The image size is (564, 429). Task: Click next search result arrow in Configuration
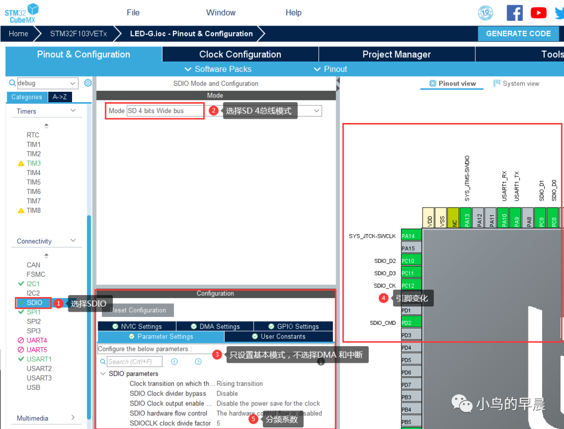pos(198,362)
